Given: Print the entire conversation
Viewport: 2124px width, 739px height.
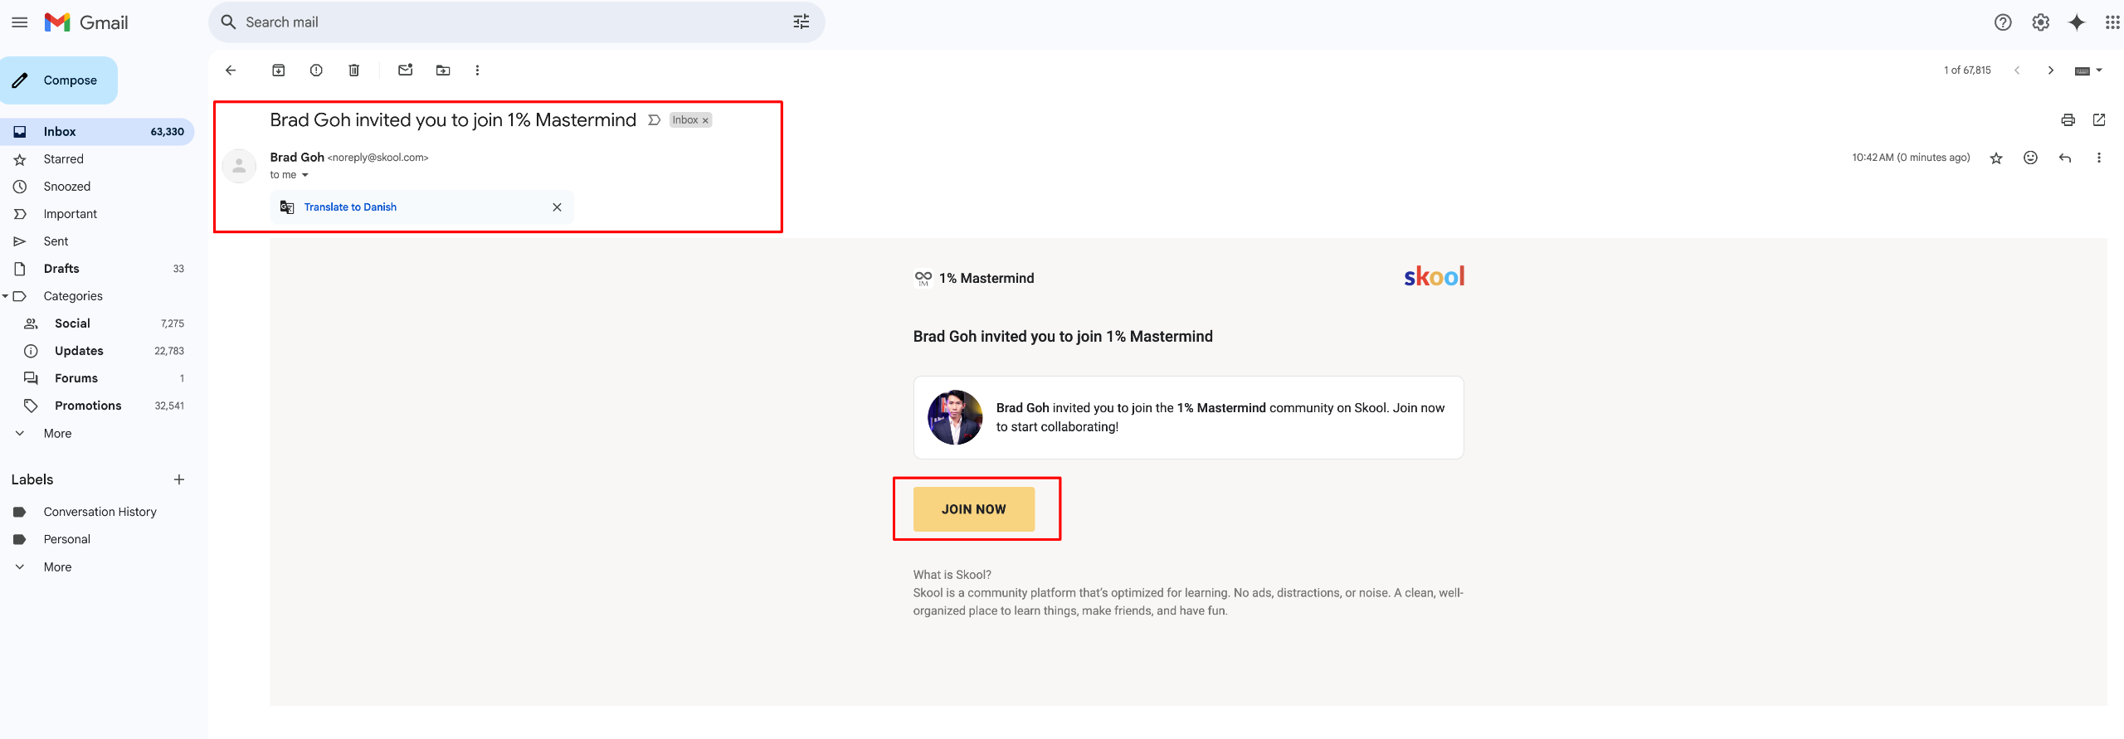Looking at the screenshot, I should click(2068, 120).
